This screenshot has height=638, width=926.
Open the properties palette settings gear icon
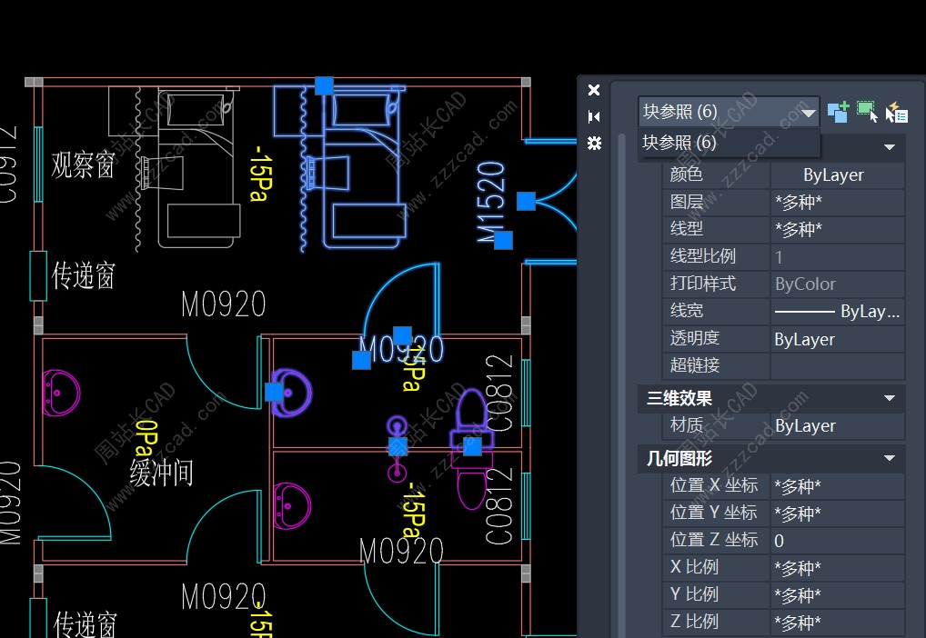[x=594, y=144]
